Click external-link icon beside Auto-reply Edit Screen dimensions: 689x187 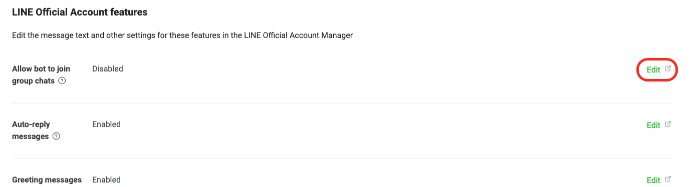click(x=667, y=124)
